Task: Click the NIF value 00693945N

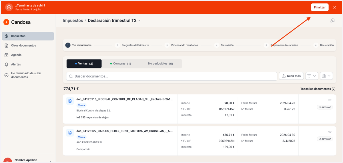Action: [x=227, y=141]
